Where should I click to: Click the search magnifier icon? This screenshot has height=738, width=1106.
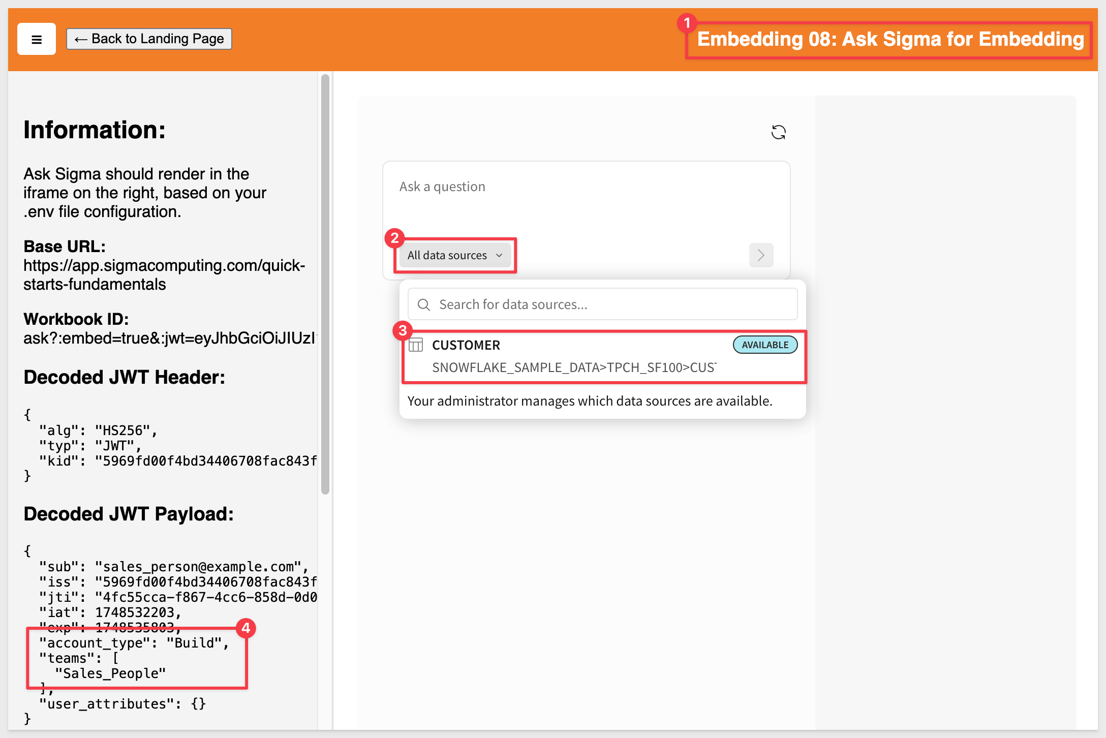pos(423,304)
